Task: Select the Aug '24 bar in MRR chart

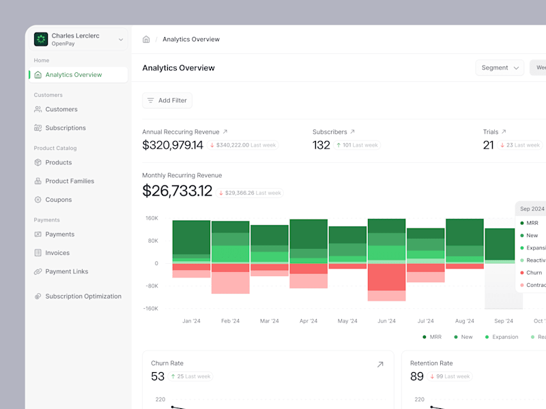Action: (x=465, y=244)
